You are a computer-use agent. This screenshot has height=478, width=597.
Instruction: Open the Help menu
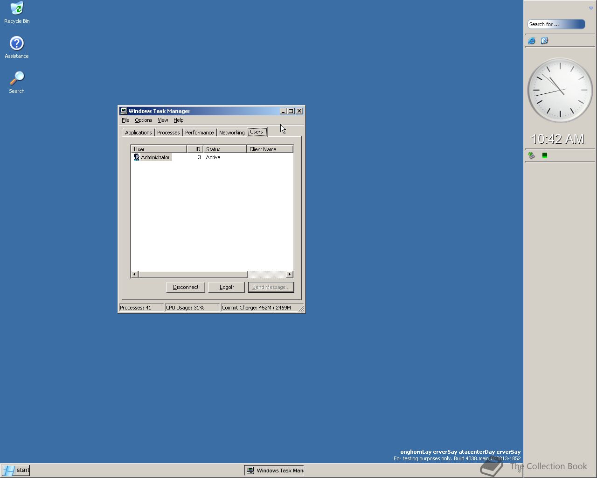(179, 120)
